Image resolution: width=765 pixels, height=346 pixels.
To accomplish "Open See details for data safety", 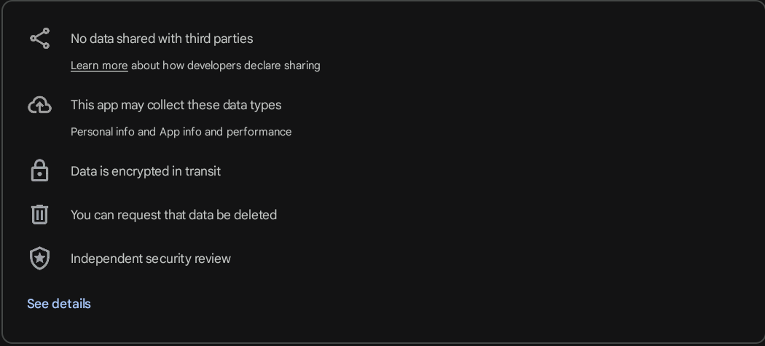I will [x=59, y=304].
